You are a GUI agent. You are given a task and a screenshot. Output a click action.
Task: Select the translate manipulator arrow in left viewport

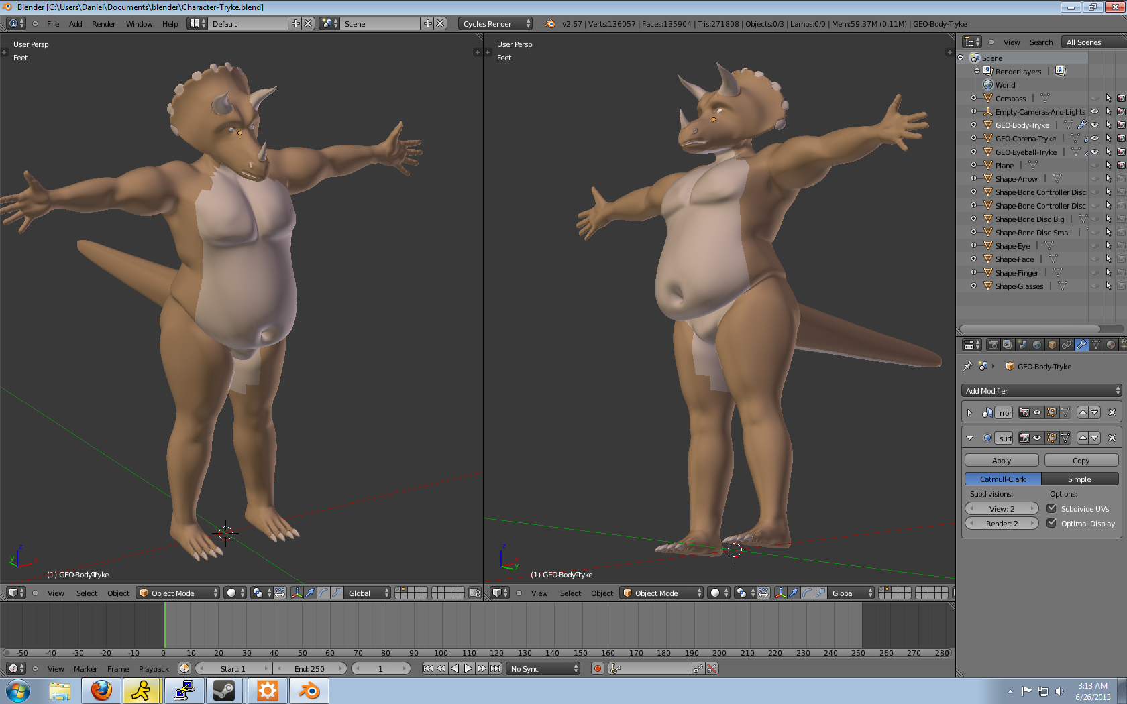310,593
